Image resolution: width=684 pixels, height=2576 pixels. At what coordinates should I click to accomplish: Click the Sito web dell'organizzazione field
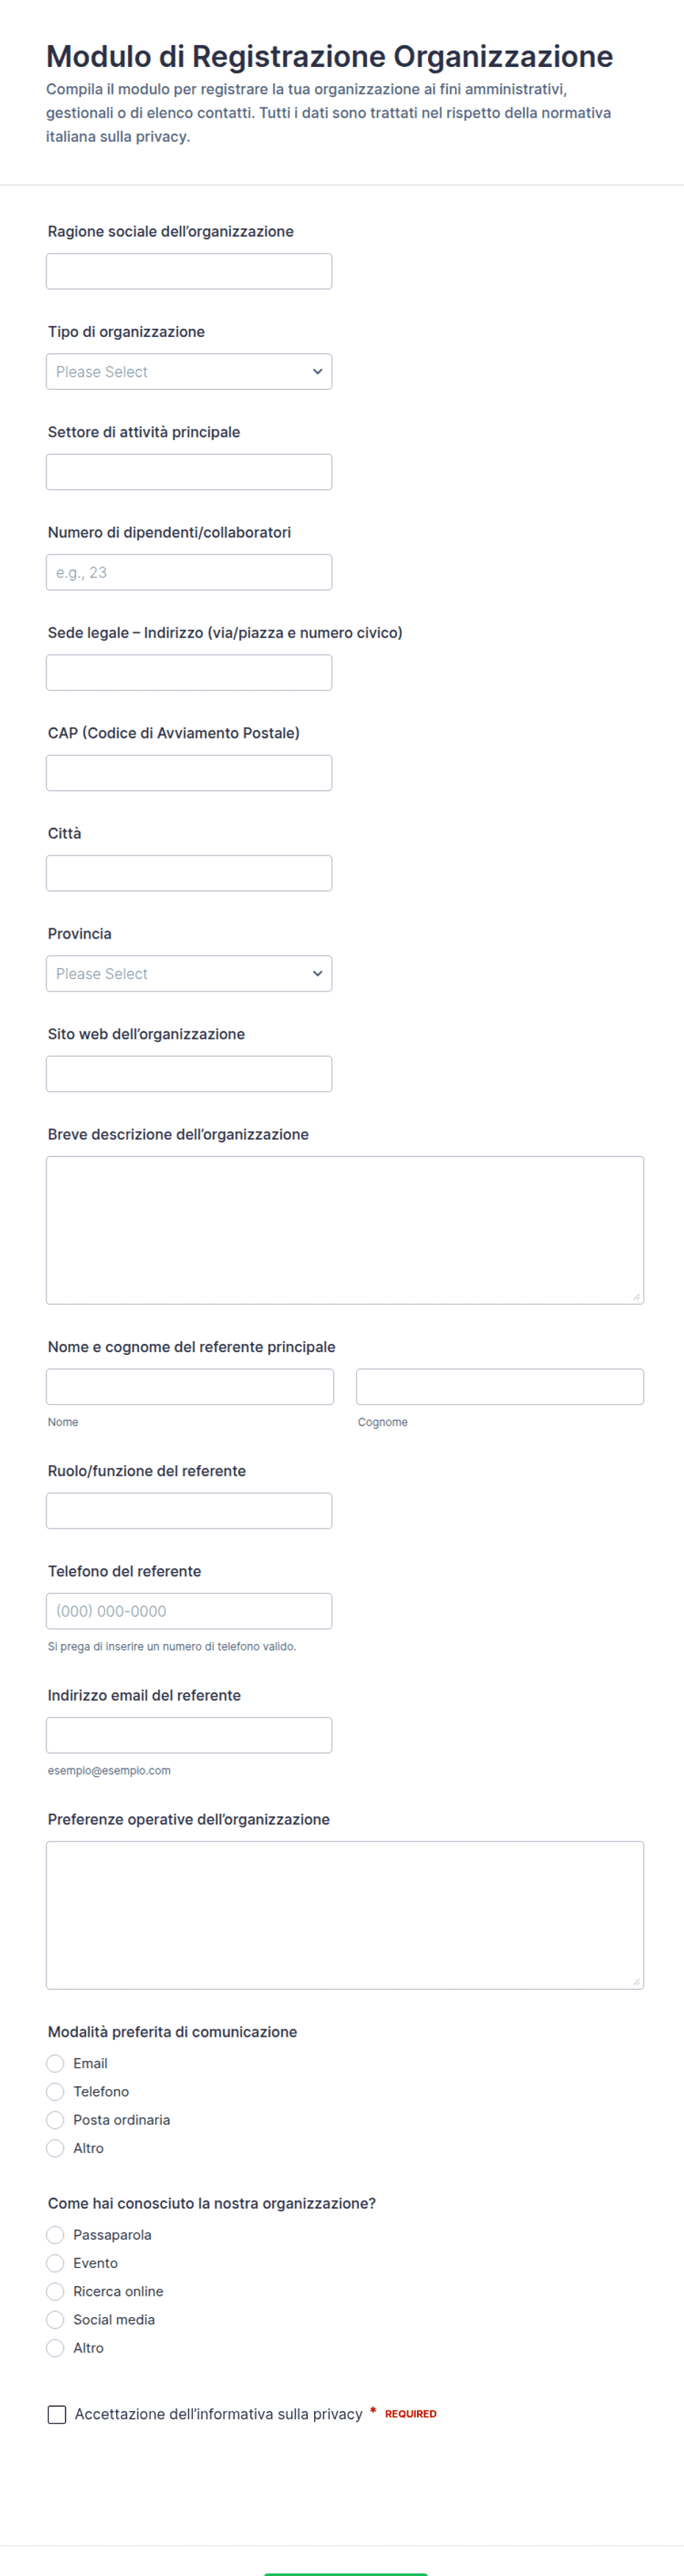tap(189, 1074)
